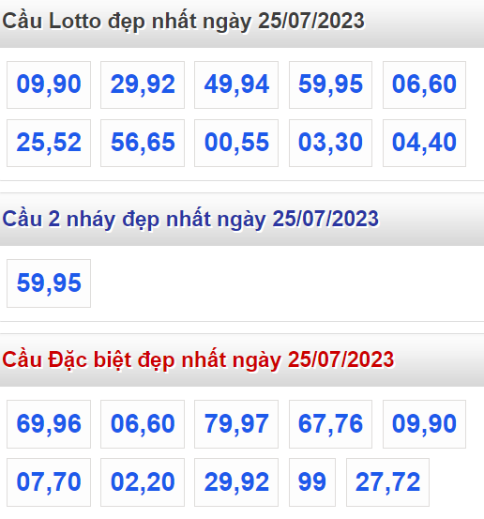Click the 04,40 number pair
The width and height of the screenshot is (484, 519).
[425, 143]
